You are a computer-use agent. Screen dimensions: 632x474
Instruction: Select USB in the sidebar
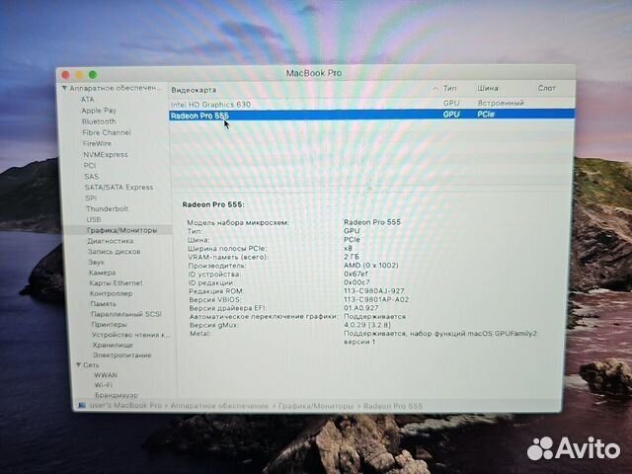pos(94,219)
